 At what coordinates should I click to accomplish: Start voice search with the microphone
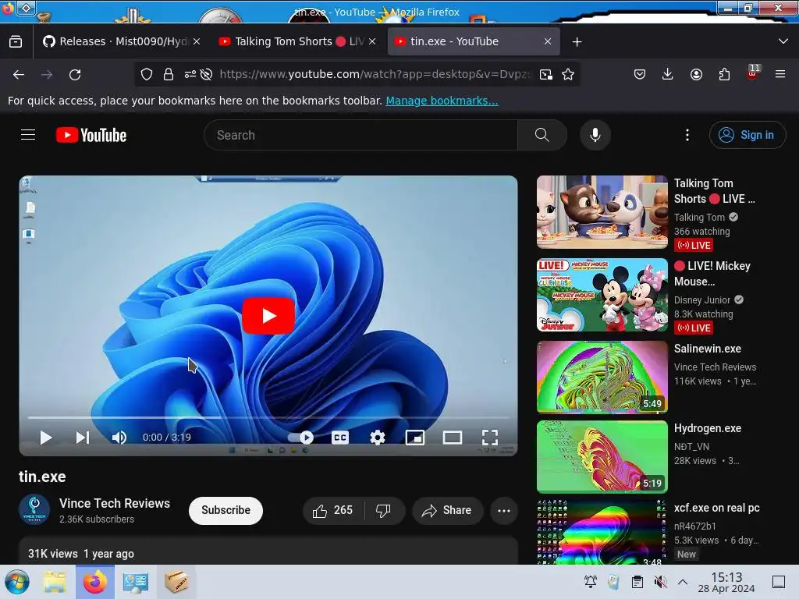pos(595,135)
